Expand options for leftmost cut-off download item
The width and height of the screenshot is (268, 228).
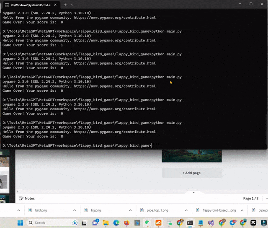point(19,210)
